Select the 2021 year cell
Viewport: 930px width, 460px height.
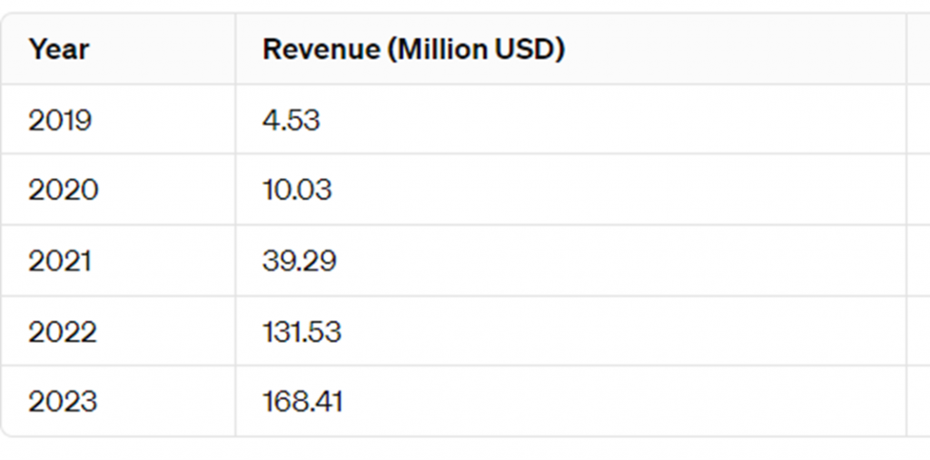60,260
